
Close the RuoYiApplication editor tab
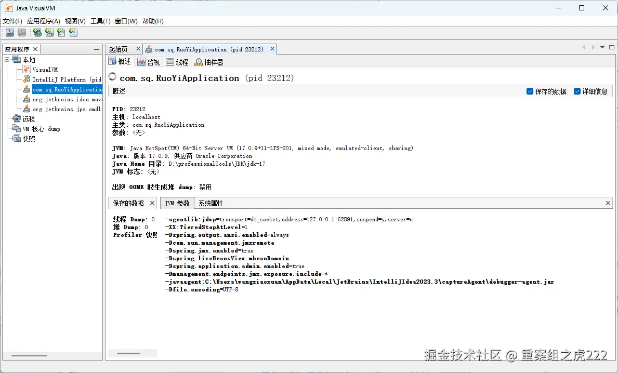point(272,48)
